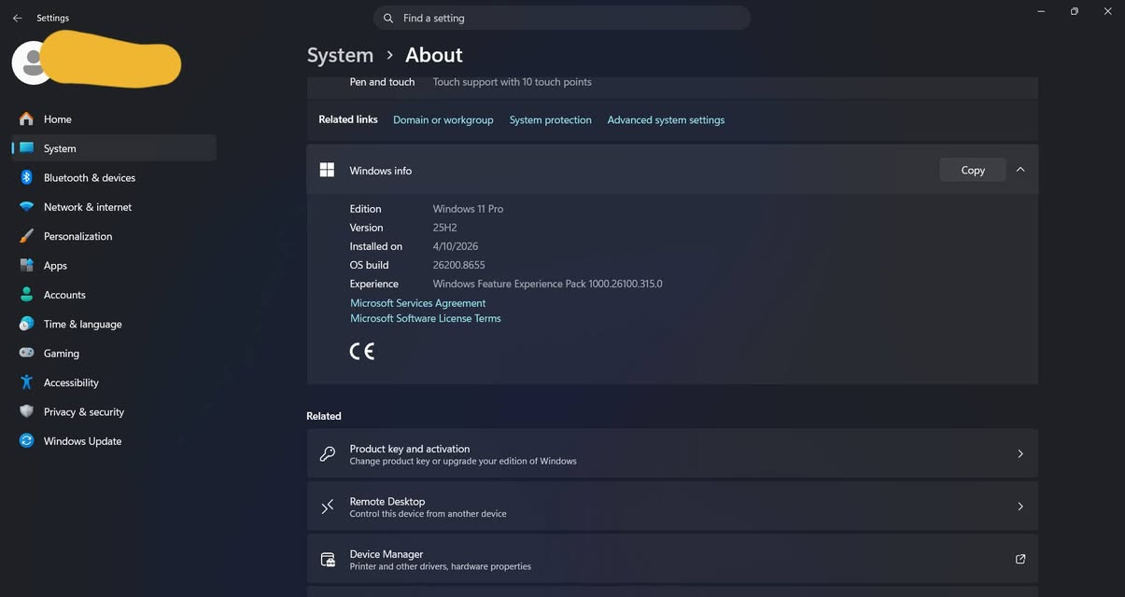This screenshot has height=597, width=1125.
Task: Open Home in the sidebar menu
Action: [114, 118]
